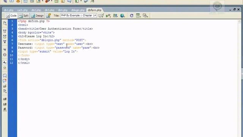Open Format Source Code menu
This screenshot has width=243, height=137.
[5, 110]
